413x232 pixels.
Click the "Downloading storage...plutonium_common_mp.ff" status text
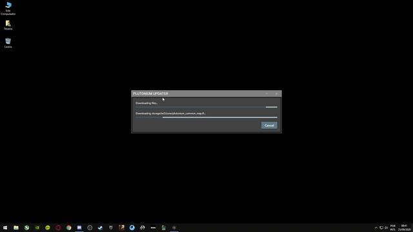tap(170, 113)
